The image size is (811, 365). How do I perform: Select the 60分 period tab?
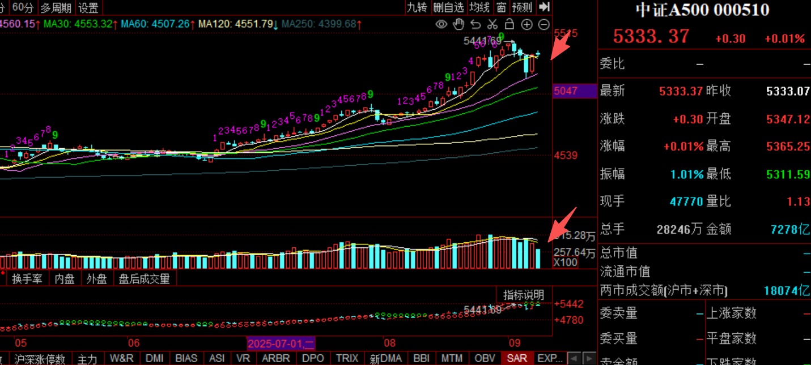pyautogui.click(x=23, y=7)
